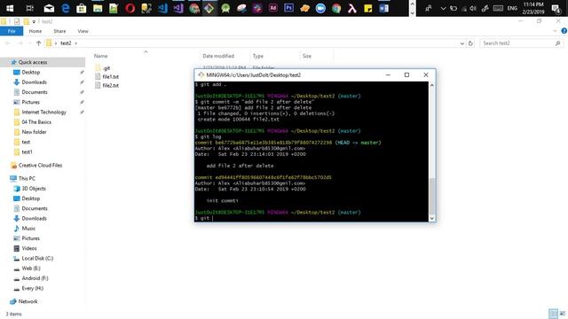Go up one folder level

point(38,43)
